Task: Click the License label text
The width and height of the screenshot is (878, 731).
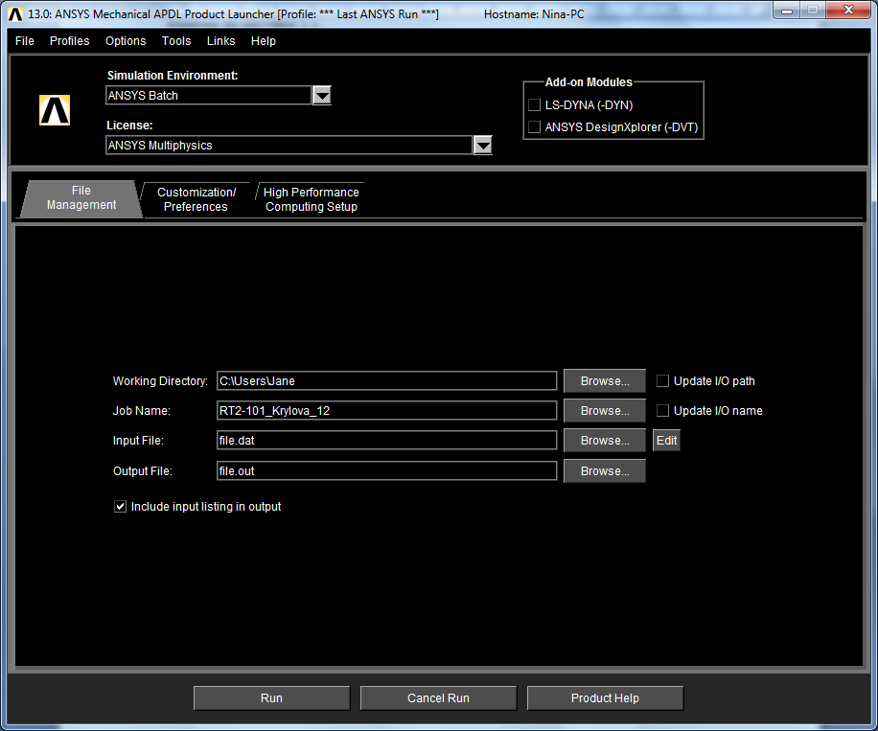Action: (129, 126)
